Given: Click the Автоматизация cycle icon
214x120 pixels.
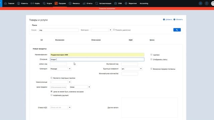Looking at the screenshot, I should 97,3.
